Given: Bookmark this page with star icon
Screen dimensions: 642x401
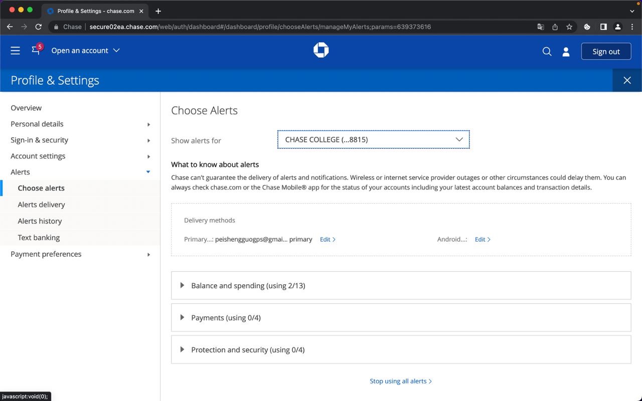Looking at the screenshot, I should (x=569, y=27).
